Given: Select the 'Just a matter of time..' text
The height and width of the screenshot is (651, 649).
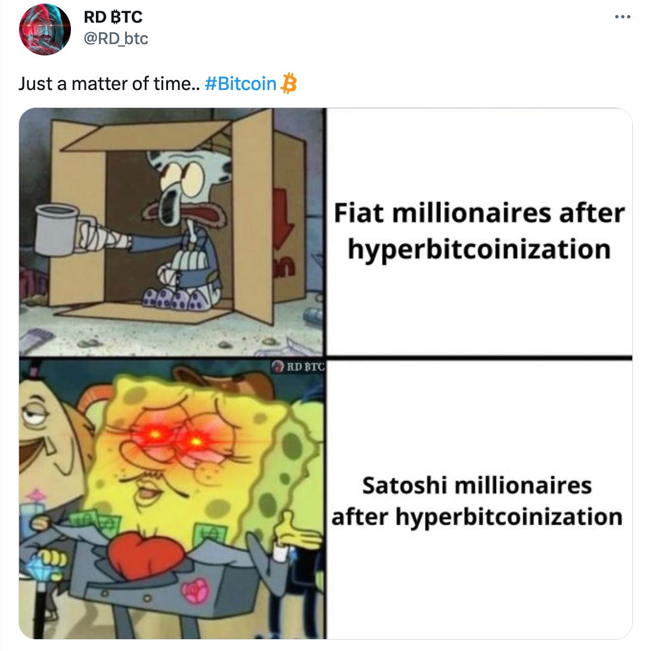Looking at the screenshot, I should tap(108, 83).
